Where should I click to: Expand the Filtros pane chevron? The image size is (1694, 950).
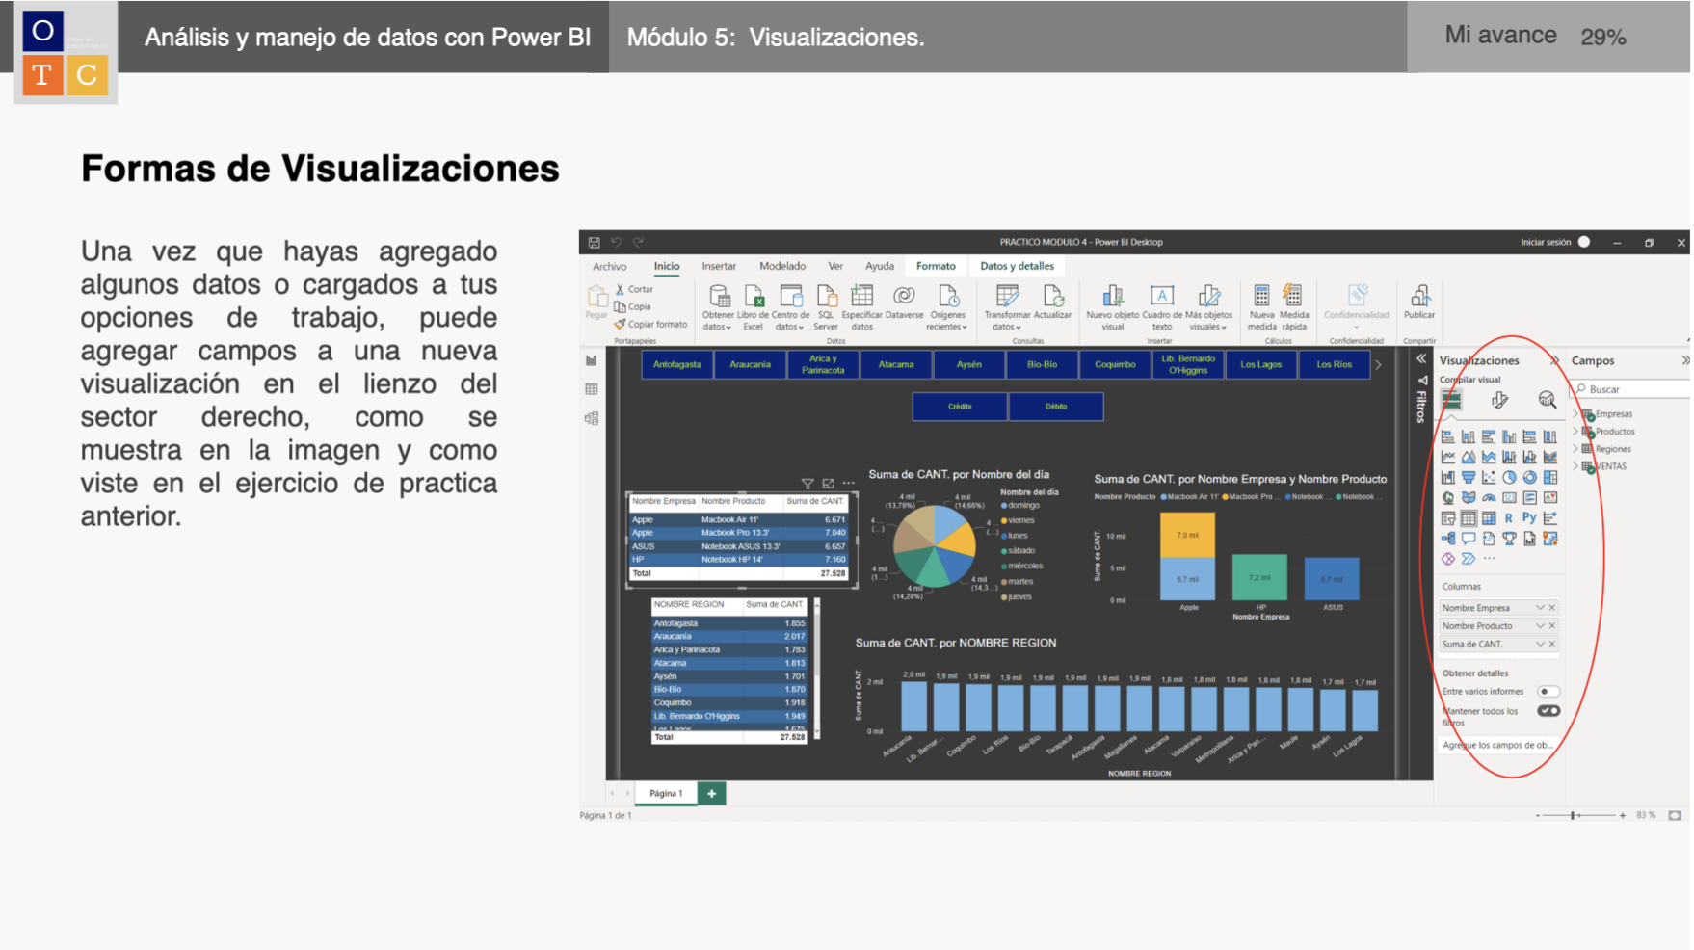point(1421,358)
